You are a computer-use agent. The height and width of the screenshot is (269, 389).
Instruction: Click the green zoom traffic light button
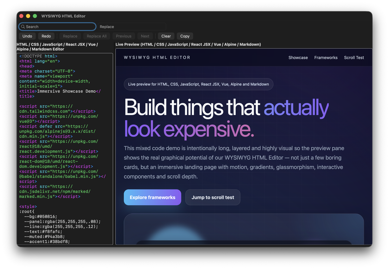tap(35, 16)
